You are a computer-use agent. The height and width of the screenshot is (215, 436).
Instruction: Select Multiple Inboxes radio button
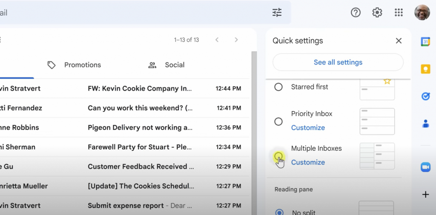point(278,156)
